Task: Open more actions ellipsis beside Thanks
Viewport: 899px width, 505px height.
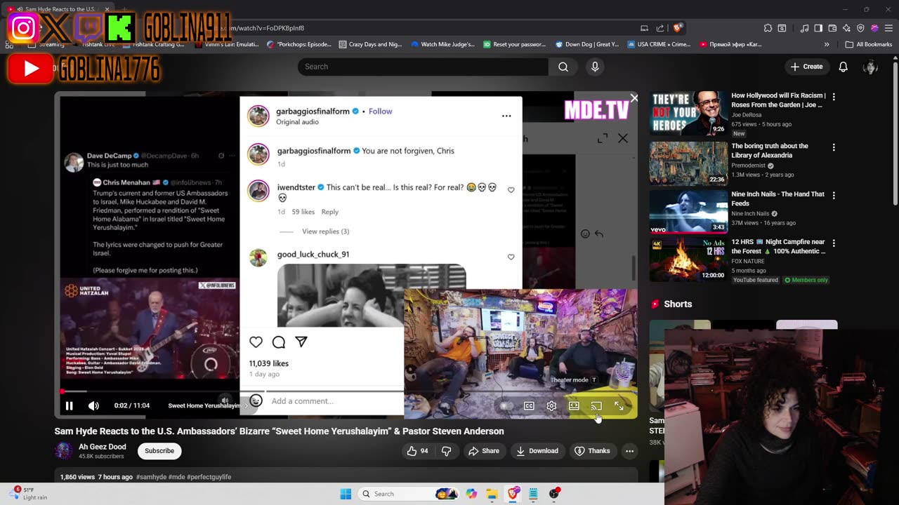Action: coord(629,451)
